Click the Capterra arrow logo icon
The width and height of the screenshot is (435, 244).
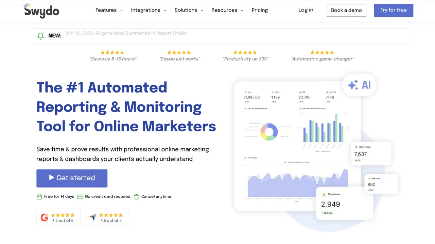pos(93,217)
